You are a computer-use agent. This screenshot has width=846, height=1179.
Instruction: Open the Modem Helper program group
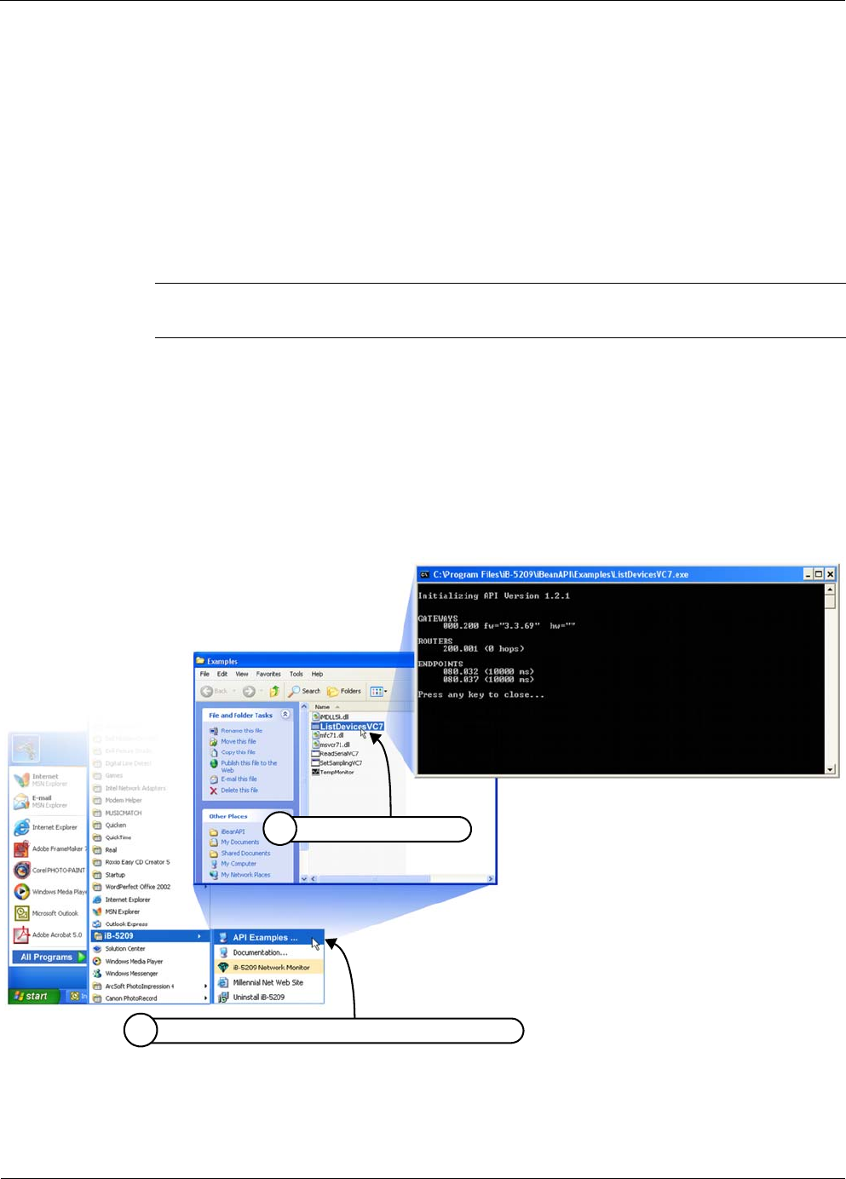[118, 800]
